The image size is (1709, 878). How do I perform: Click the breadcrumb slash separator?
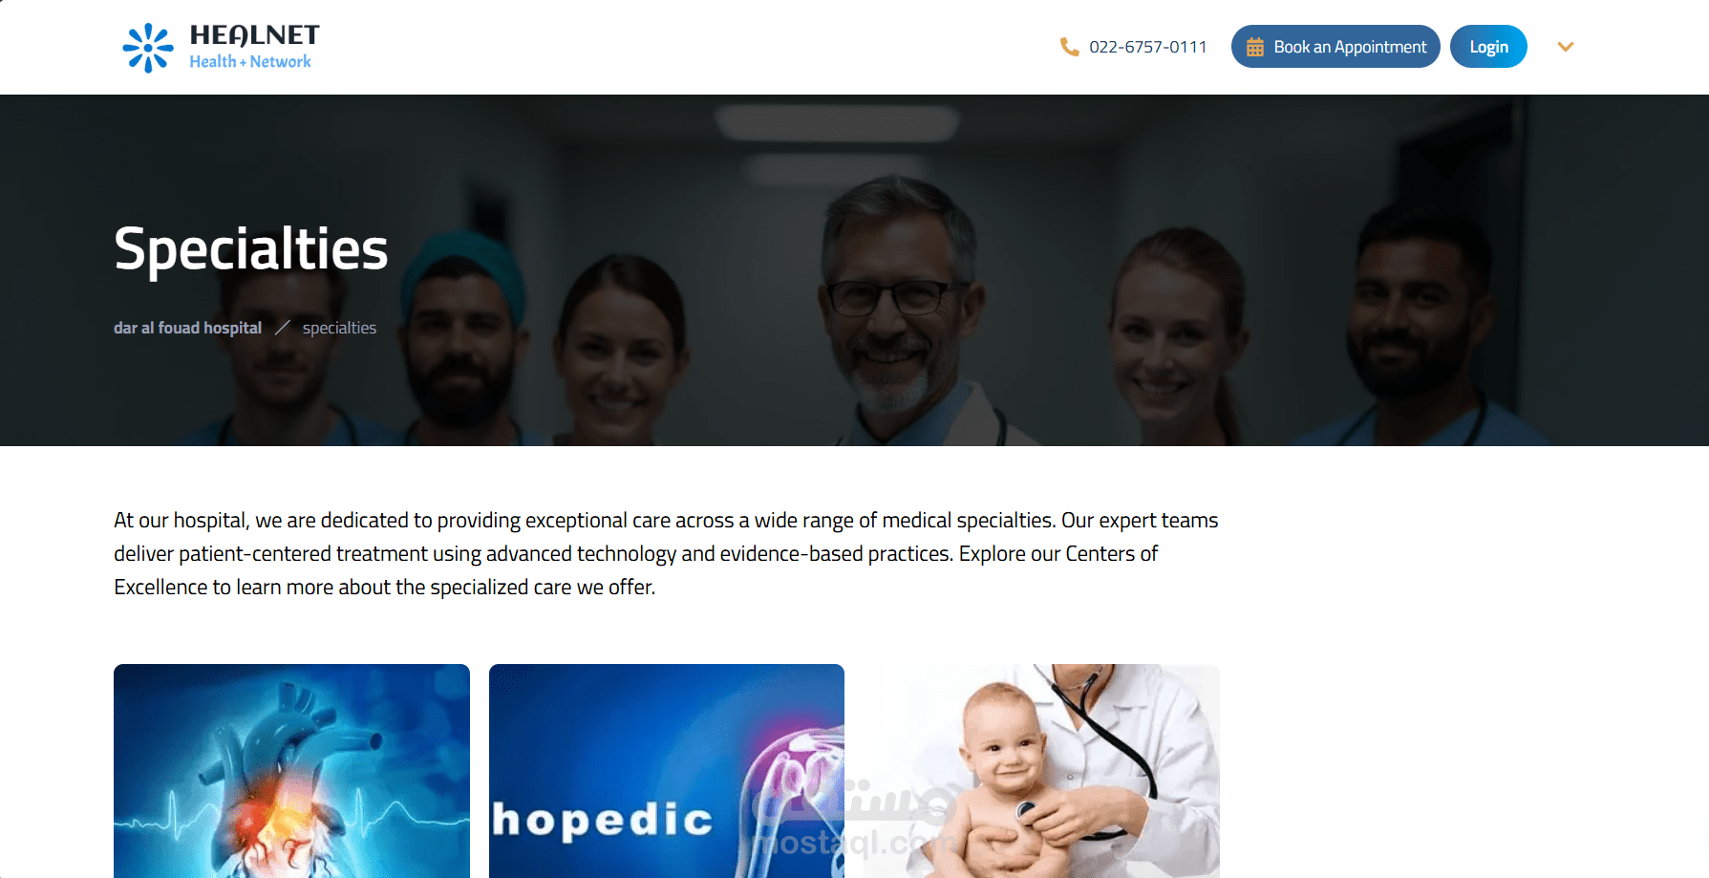pyautogui.click(x=283, y=328)
